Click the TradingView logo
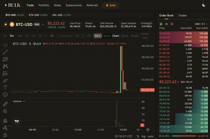 pyautogui.click(x=17, y=121)
